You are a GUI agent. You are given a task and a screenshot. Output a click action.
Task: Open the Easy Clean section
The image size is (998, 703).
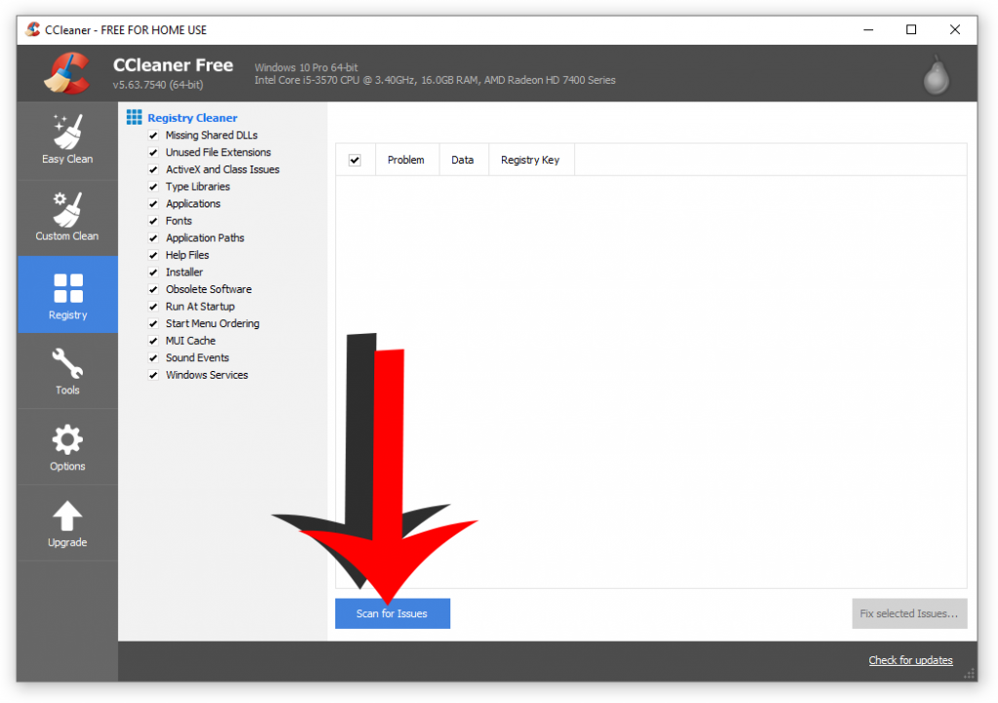pyautogui.click(x=67, y=139)
